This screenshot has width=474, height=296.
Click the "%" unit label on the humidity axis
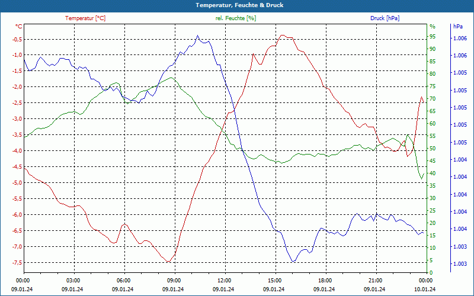[433, 27]
